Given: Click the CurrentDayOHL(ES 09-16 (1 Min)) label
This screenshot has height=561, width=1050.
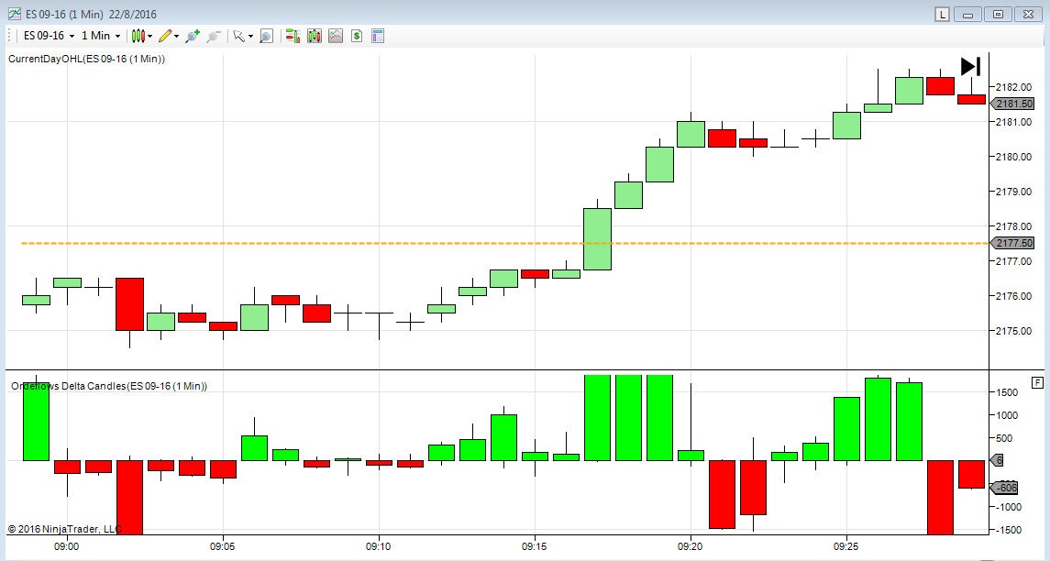Looking at the screenshot, I should click(86, 59).
